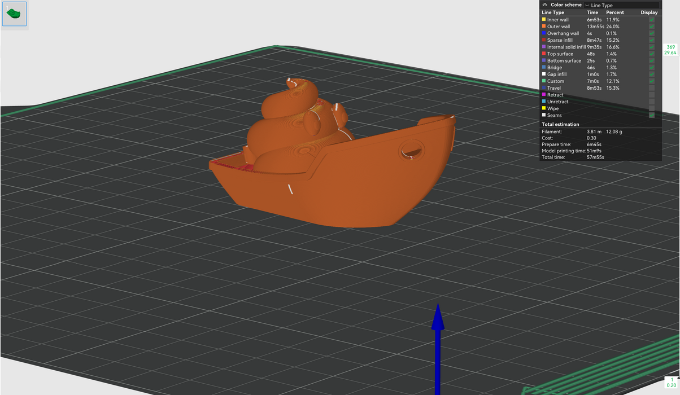The height and width of the screenshot is (395, 680).
Task: Hide Outer wall lines via checkbox
Action: pos(652,27)
